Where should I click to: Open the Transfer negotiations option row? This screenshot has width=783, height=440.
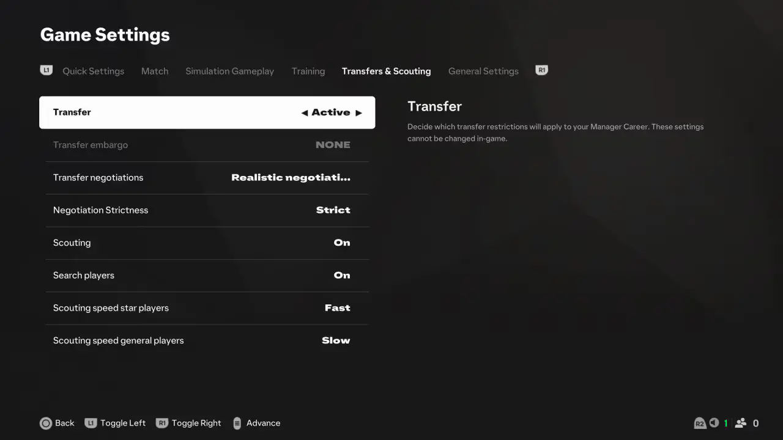(x=207, y=178)
